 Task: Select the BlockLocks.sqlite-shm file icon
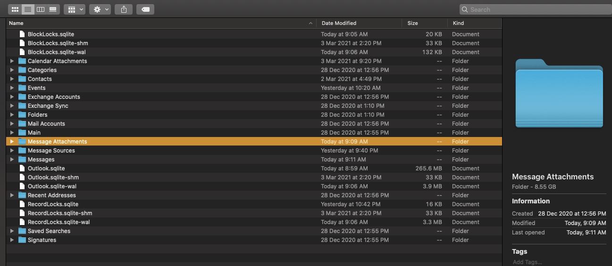coord(22,43)
